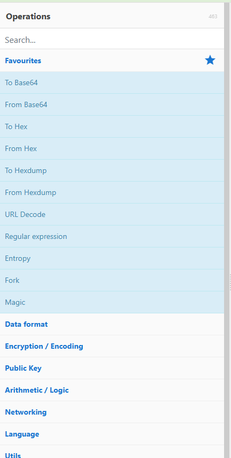Select the To Base64 operation
Screen dimensions: 231x458
point(112,82)
